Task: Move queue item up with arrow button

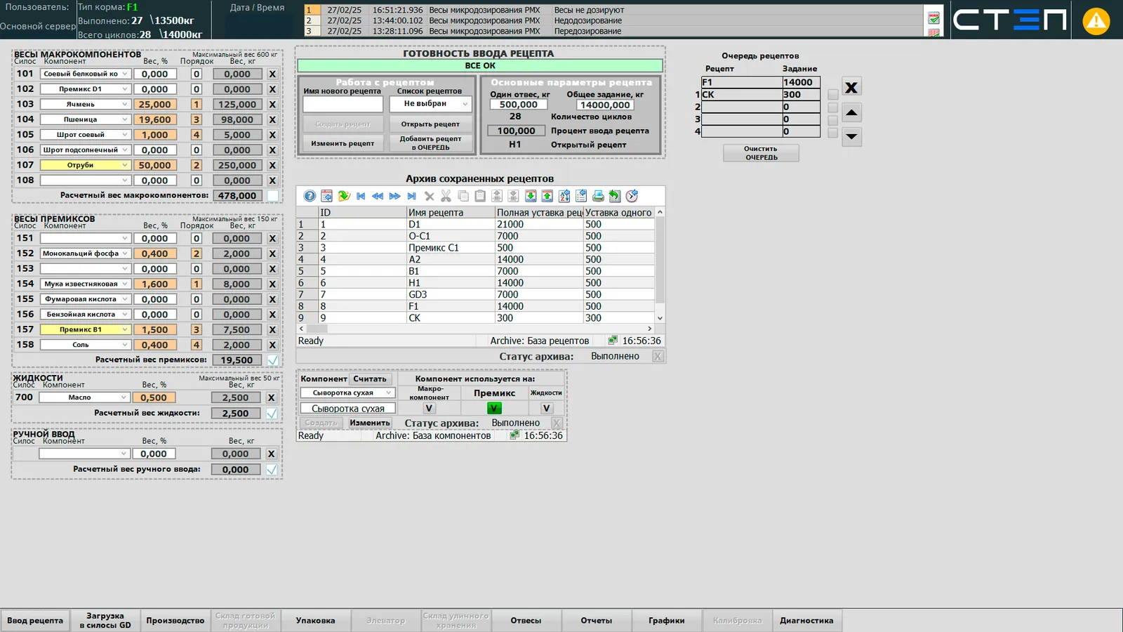Action: [851, 112]
